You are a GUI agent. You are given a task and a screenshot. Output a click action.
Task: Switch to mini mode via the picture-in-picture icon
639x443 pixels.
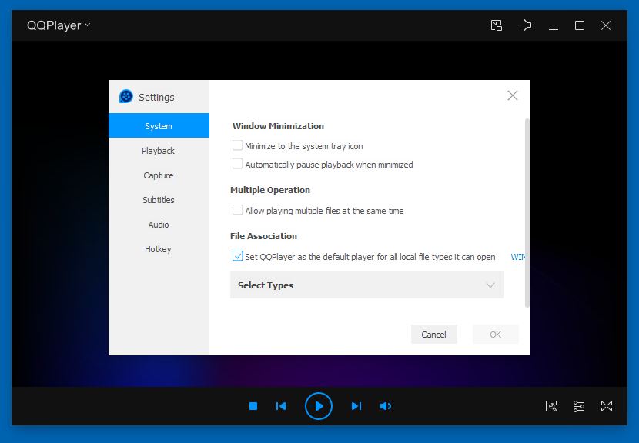click(496, 25)
